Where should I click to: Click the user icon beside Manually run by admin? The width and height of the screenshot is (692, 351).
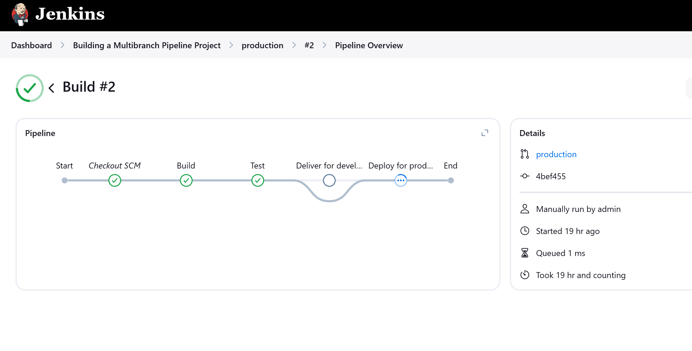click(525, 209)
